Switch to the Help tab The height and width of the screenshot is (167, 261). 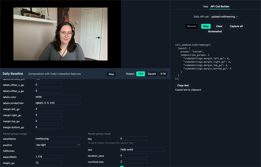pos(205,6)
